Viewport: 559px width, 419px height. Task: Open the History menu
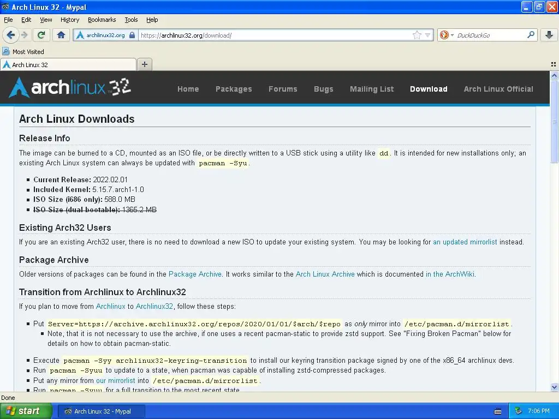point(69,20)
